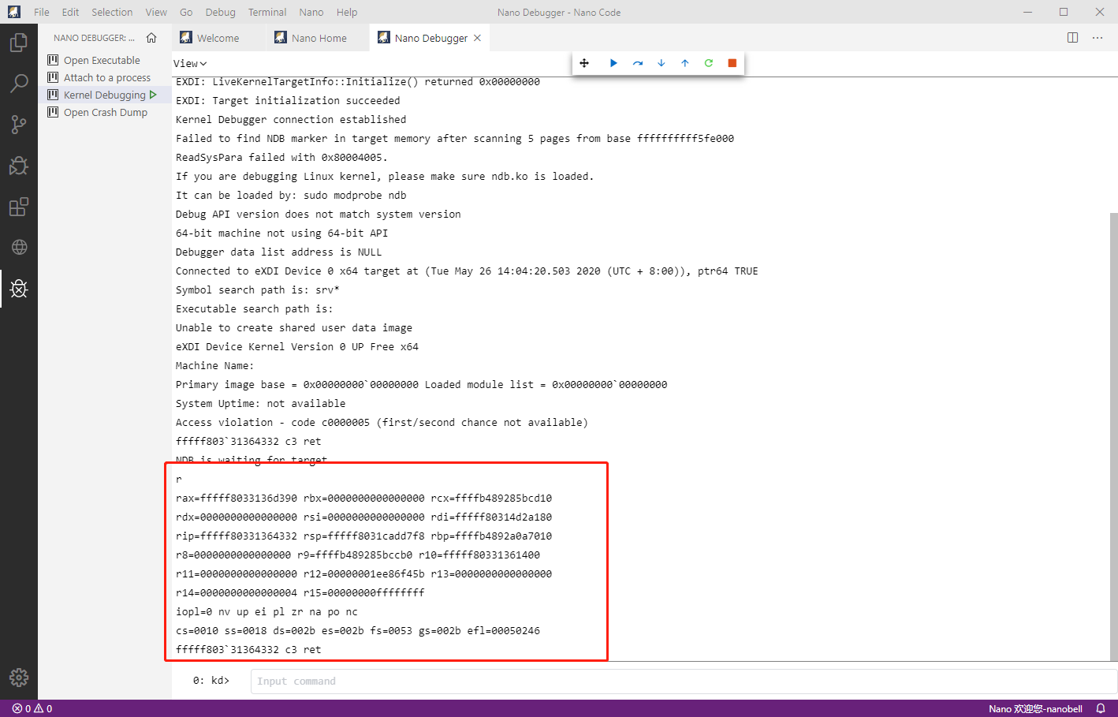The width and height of the screenshot is (1118, 717).
Task: Open the Run and Debug bug icon
Action: [x=19, y=166]
